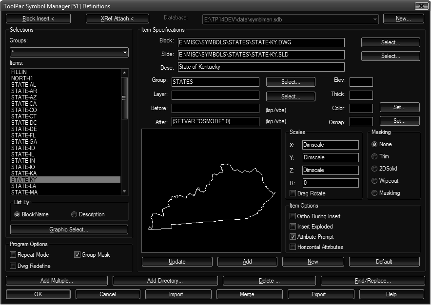
Task: Select STATE-AL in the Items list
Action: [x=65, y=85]
